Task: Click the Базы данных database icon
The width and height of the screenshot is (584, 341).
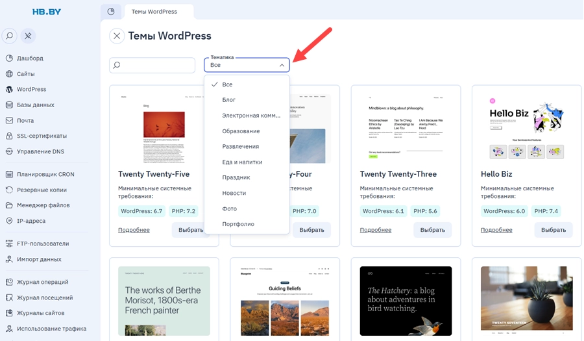Action: point(9,105)
